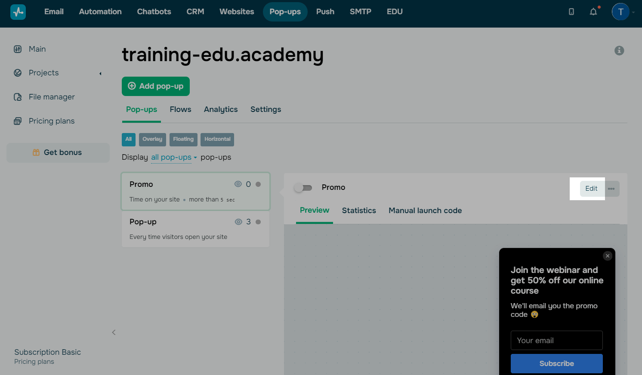Filter pop-ups by Horizontal

tap(217, 139)
